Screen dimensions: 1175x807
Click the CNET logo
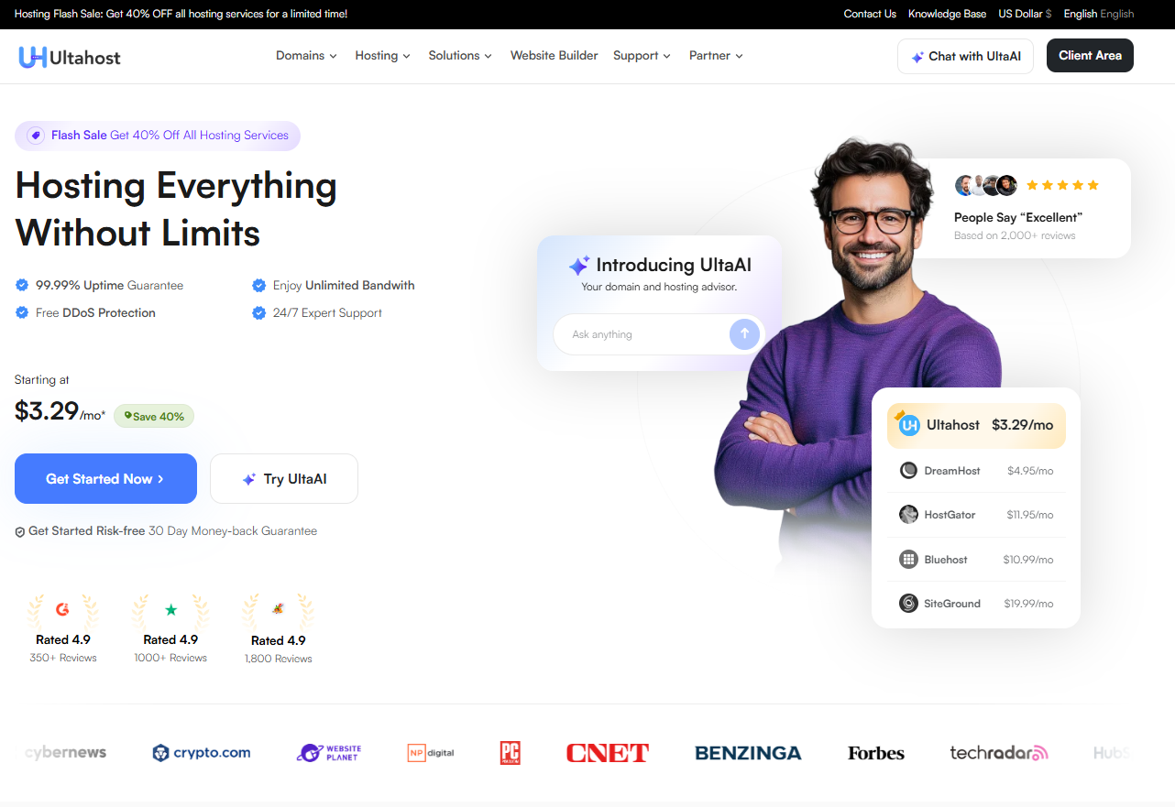608,753
